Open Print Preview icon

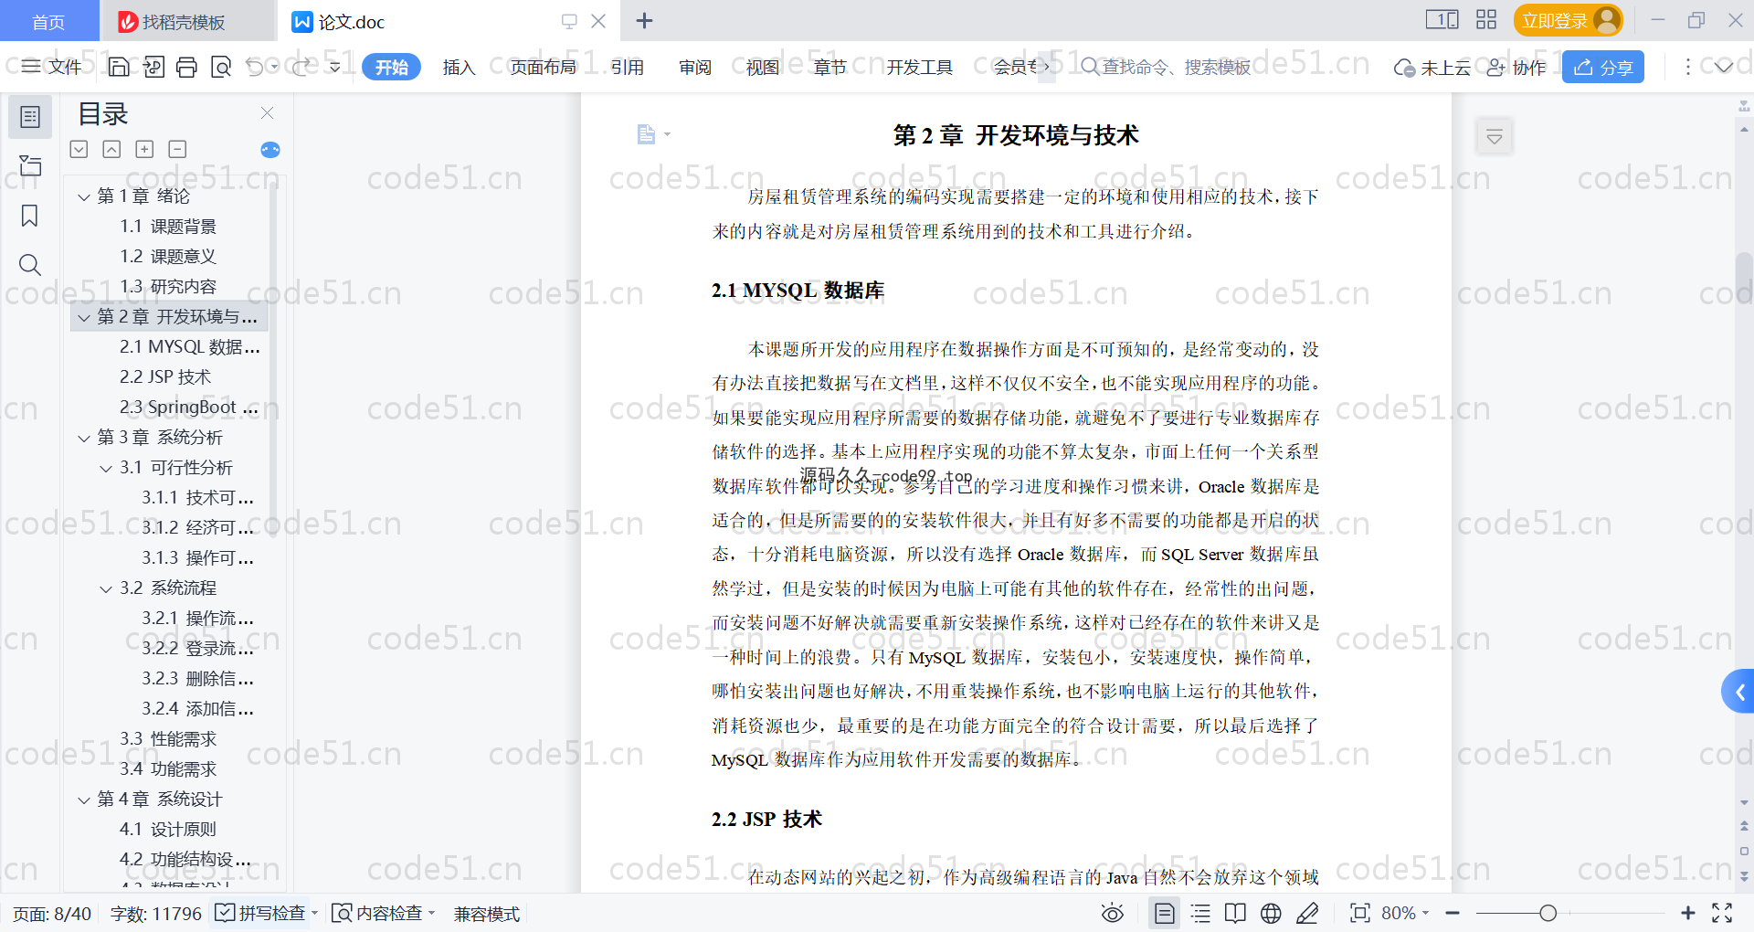(x=221, y=67)
